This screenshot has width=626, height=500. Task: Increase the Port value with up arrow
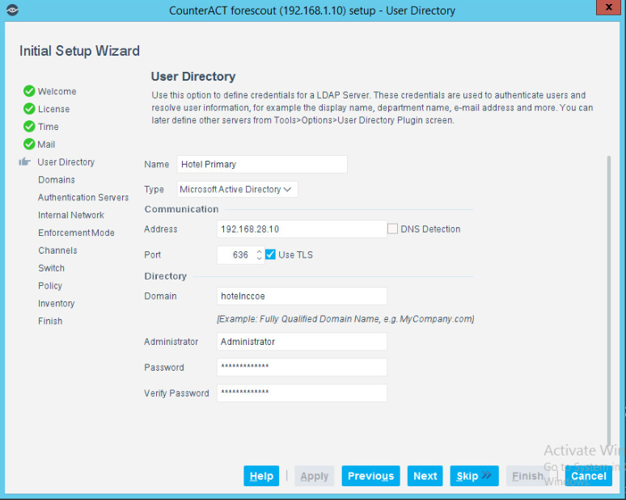[259, 251]
